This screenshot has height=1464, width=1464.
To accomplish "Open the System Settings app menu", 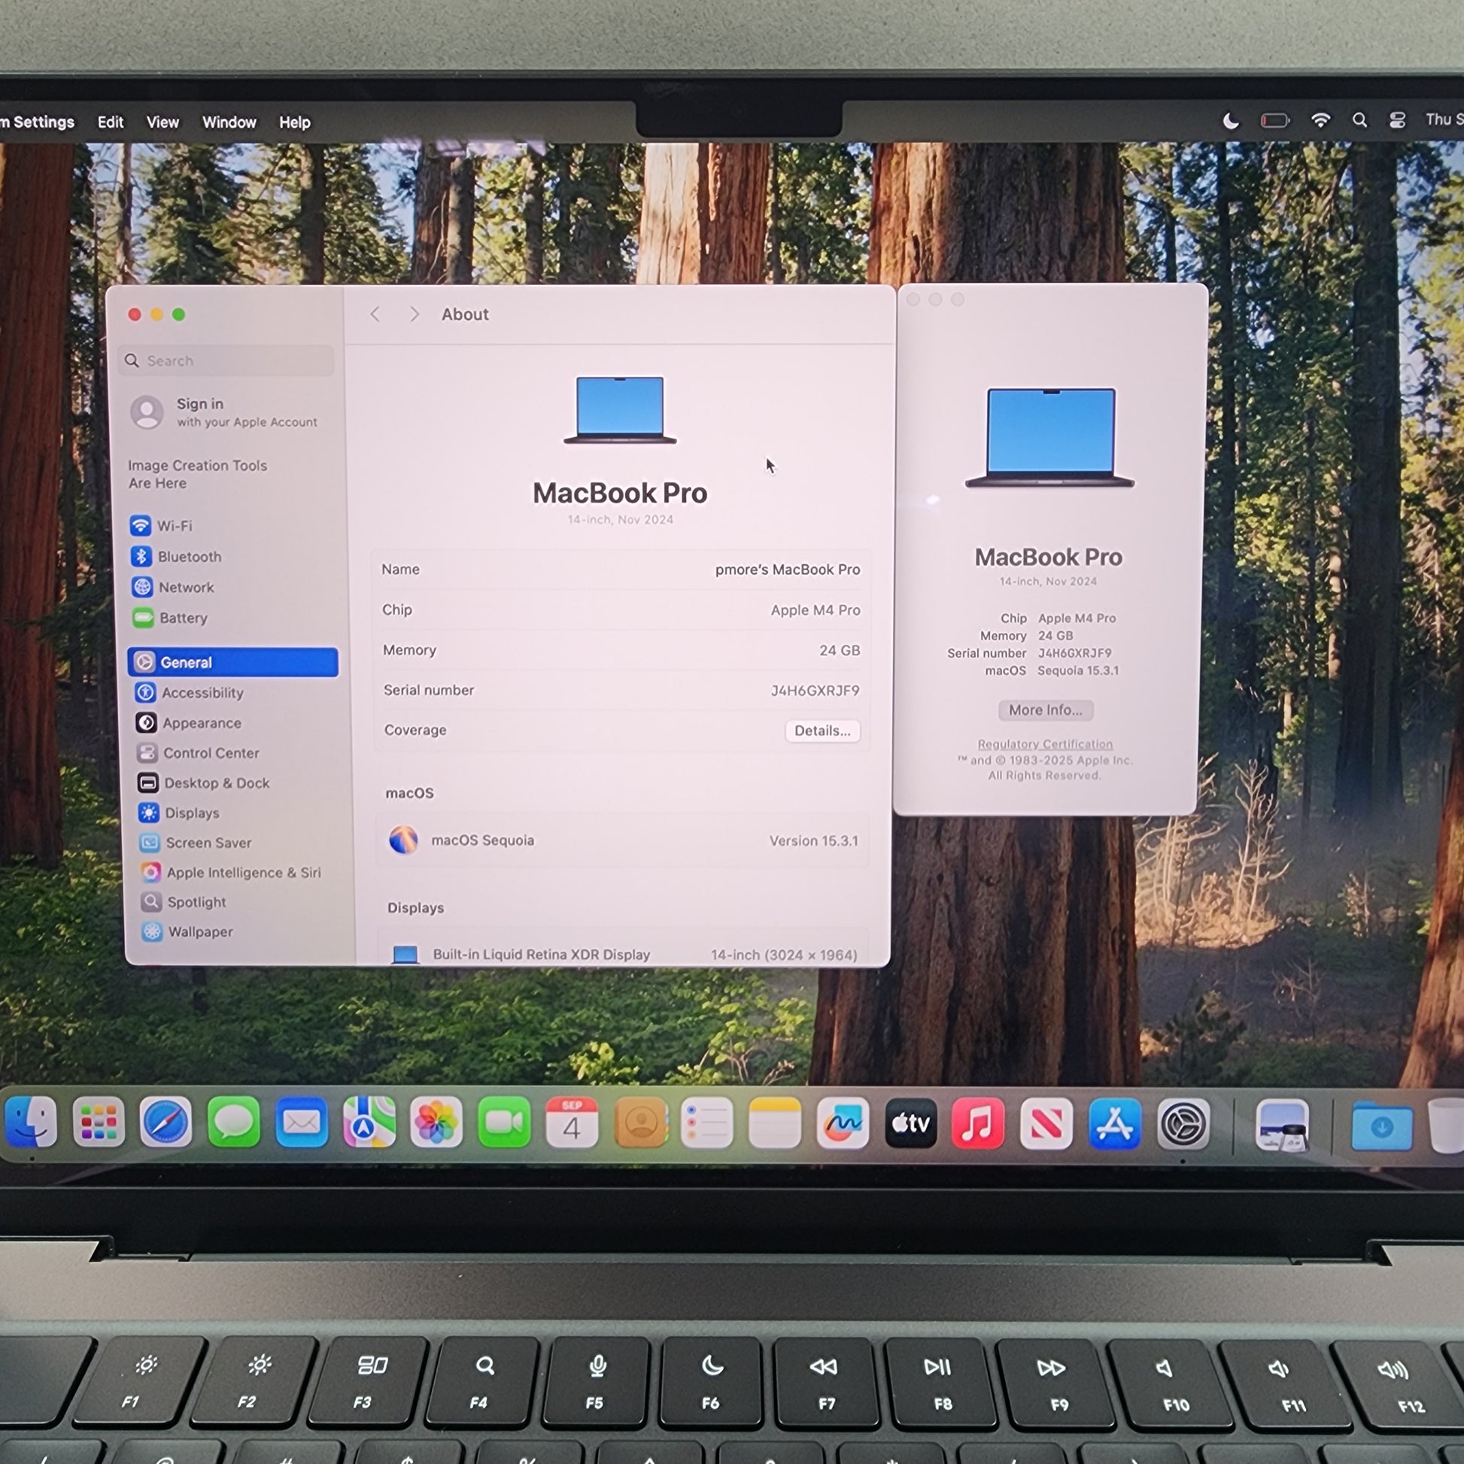I will 38,122.
